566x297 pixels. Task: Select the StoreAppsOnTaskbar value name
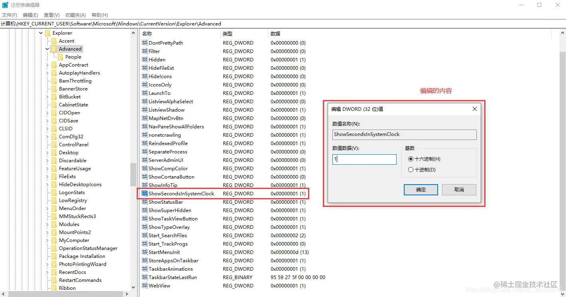coord(173,260)
